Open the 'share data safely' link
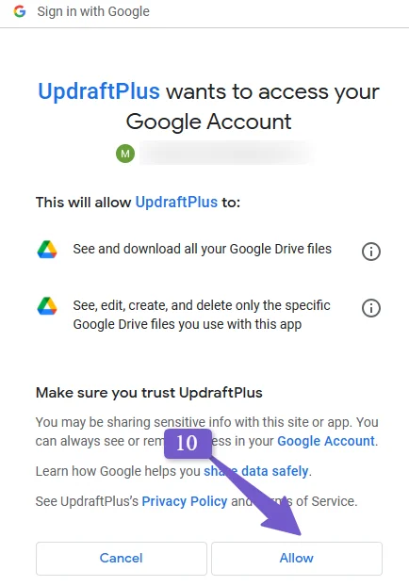The image size is (409, 586). pyautogui.click(x=256, y=471)
